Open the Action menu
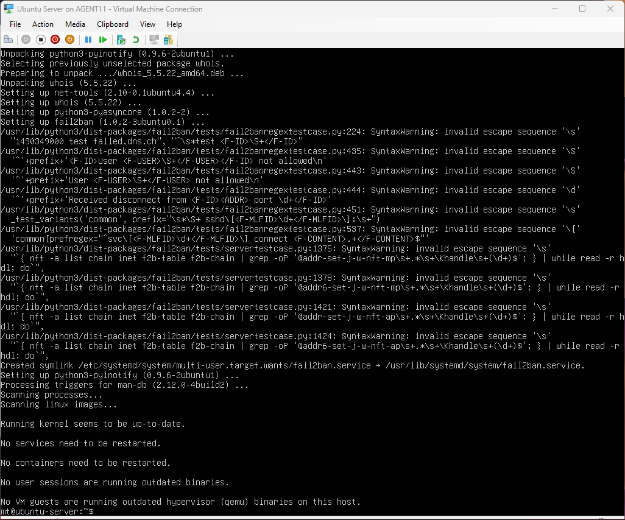 tap(43, 24)
